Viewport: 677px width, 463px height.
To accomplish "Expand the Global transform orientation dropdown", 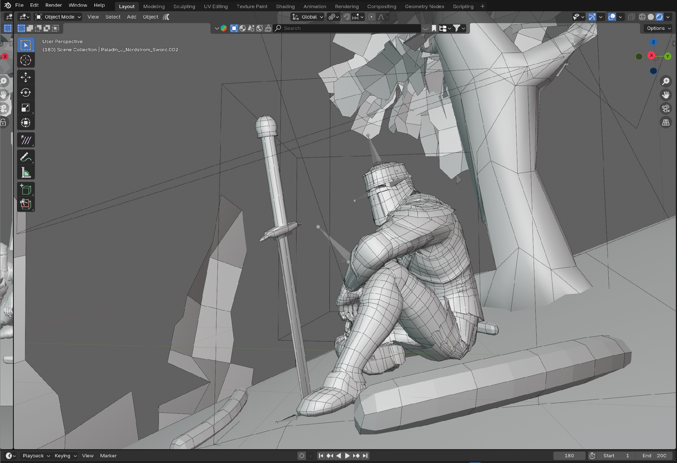I will (308, 17).
